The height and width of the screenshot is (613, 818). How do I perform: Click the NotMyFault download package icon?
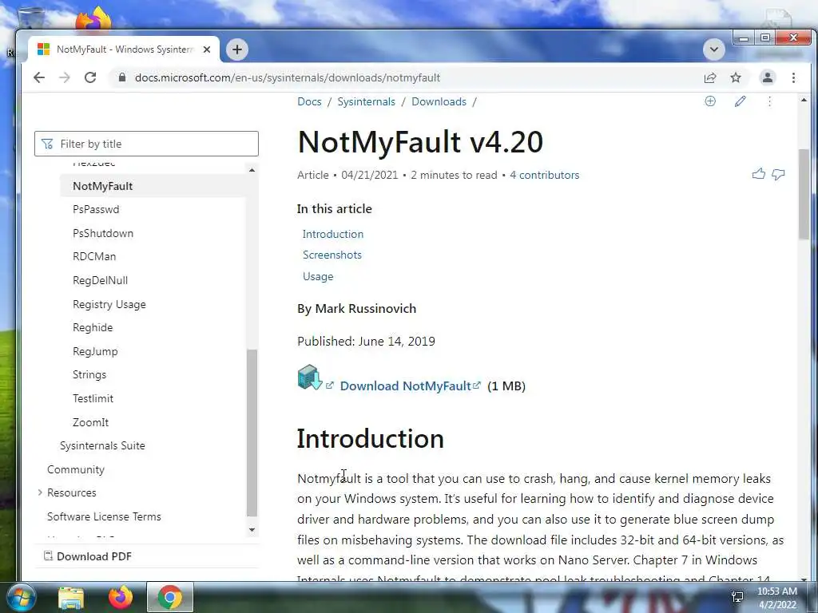[310, 377]
